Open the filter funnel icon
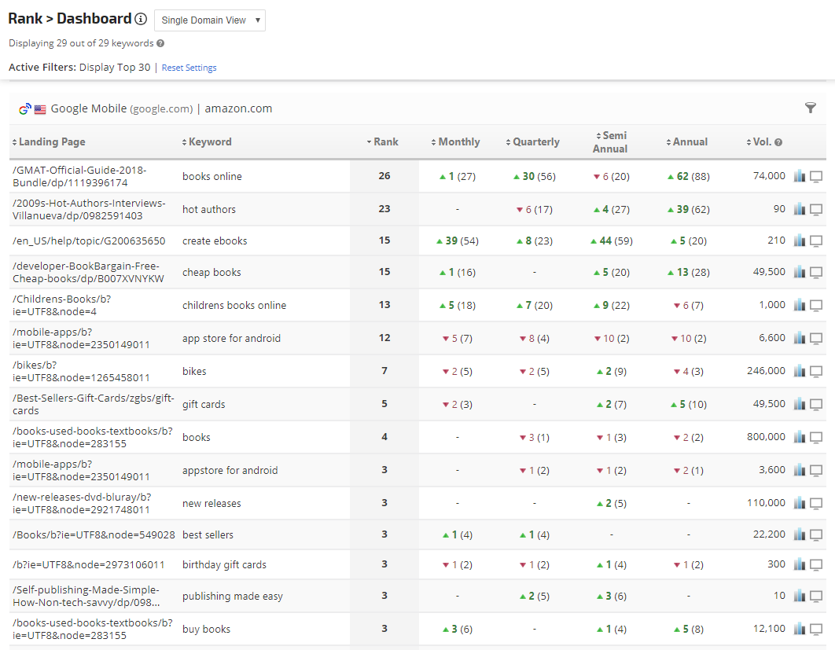 click(811, 108)
